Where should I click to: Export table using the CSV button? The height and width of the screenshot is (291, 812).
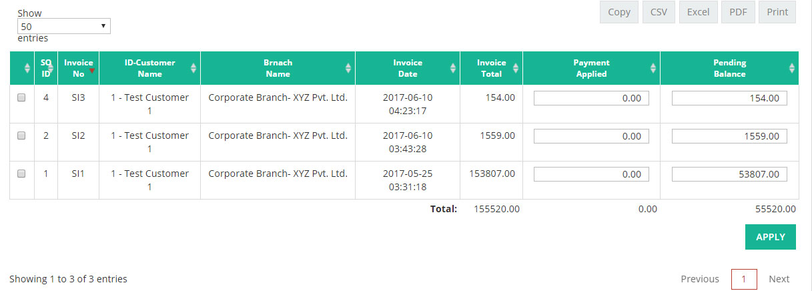coord(659,12)
